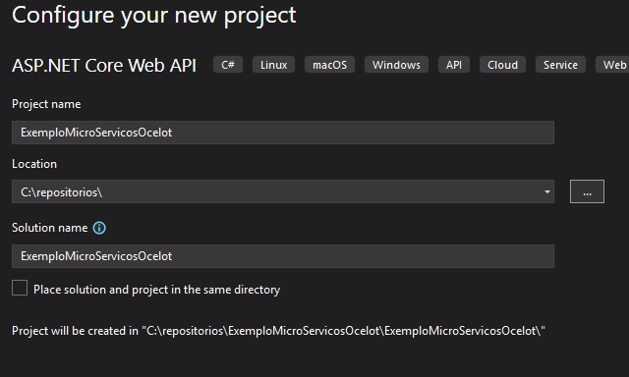The image size is (629, 377).
Task: Click into the Project name field
Action: tap(283, 133)
